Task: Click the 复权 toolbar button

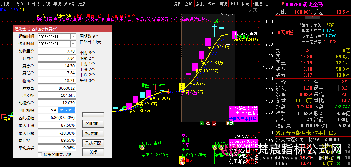Action: 177,4
